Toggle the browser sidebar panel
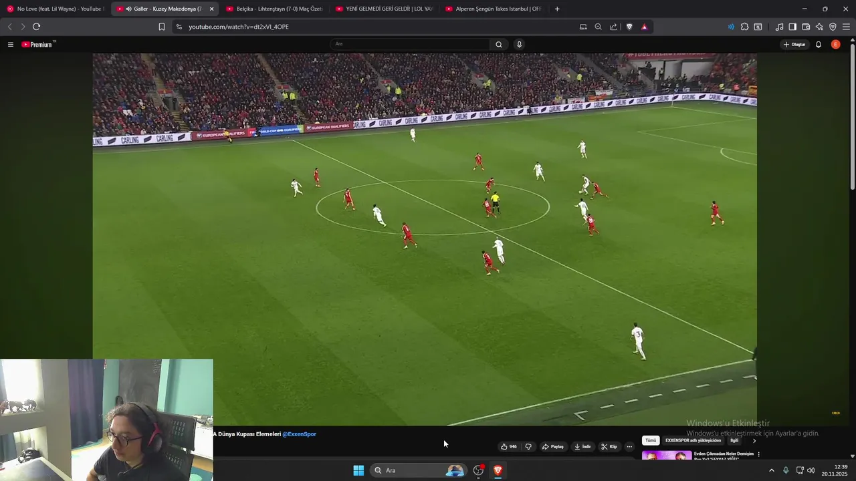856x481 pixels. pyautogui.click(x=792, y=27)
